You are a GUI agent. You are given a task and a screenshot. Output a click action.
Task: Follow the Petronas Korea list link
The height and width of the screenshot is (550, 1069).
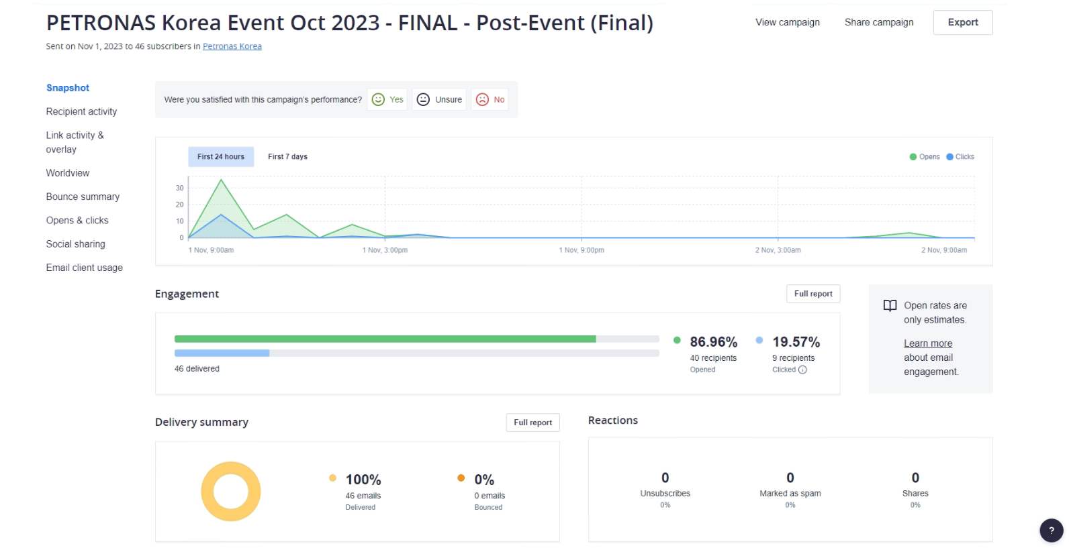coord(232,46)
